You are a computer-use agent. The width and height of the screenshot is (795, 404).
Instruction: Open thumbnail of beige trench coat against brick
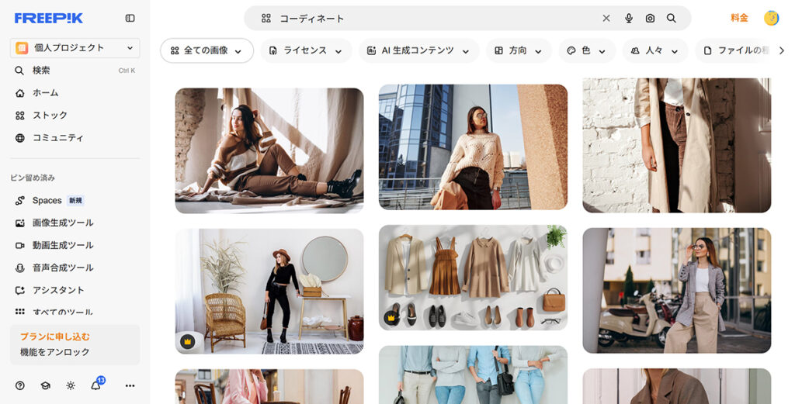[x=677, y=145]
